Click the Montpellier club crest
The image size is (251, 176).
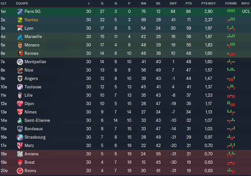tap(20, 62)
